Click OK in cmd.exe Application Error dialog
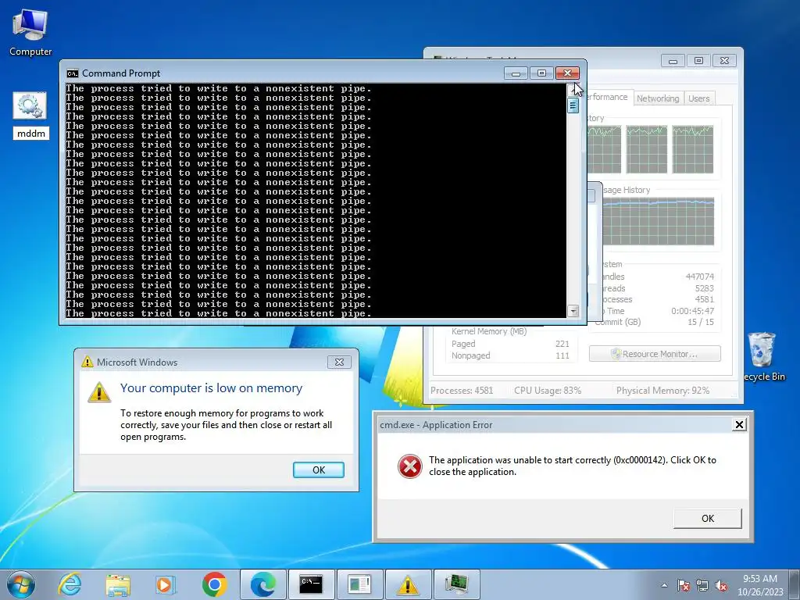800x600 pixels. tap(708, 519)
